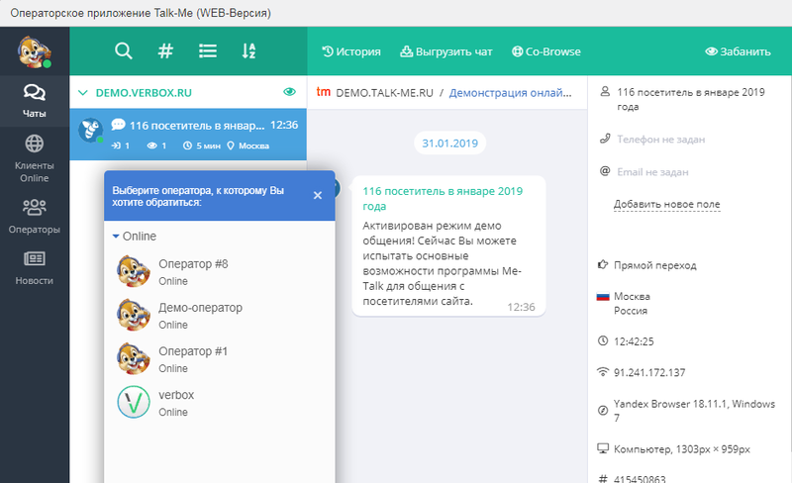This screenshot has width=792, height=483.
Task: Open Клиенты Online in sidebar
Action: point(35,157)
